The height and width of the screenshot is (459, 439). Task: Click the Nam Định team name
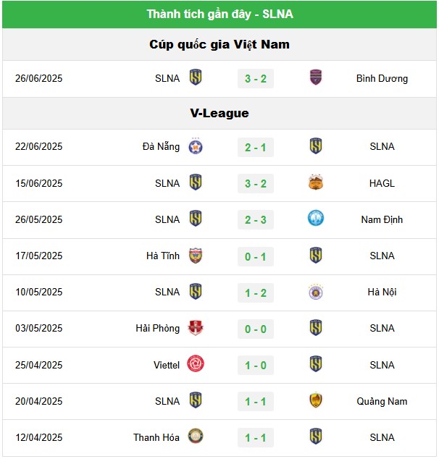click(382, 219)
